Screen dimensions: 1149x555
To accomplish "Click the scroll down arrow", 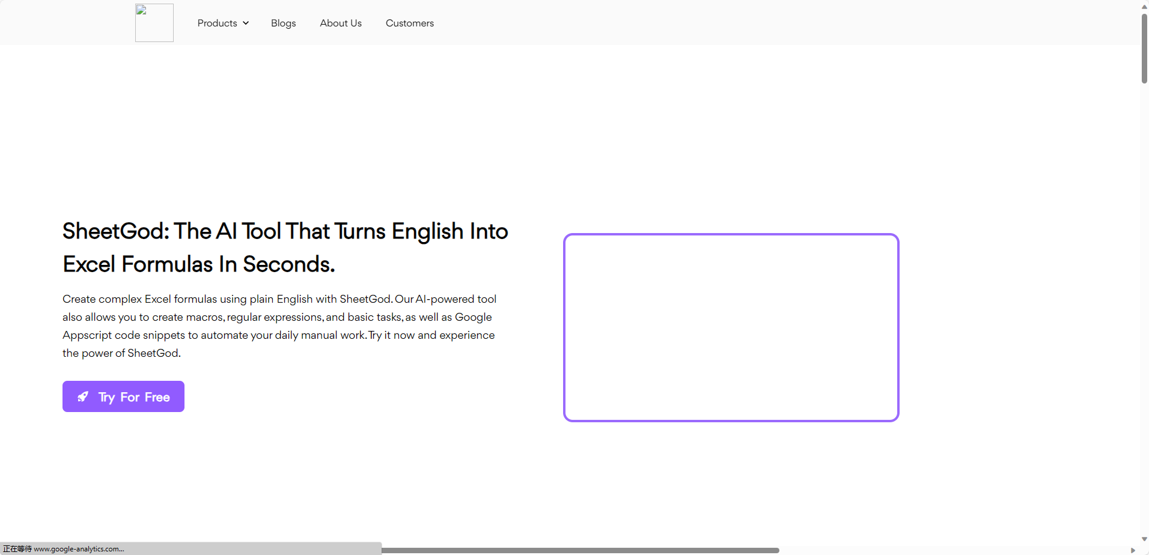I will (x=1144, y=539).
